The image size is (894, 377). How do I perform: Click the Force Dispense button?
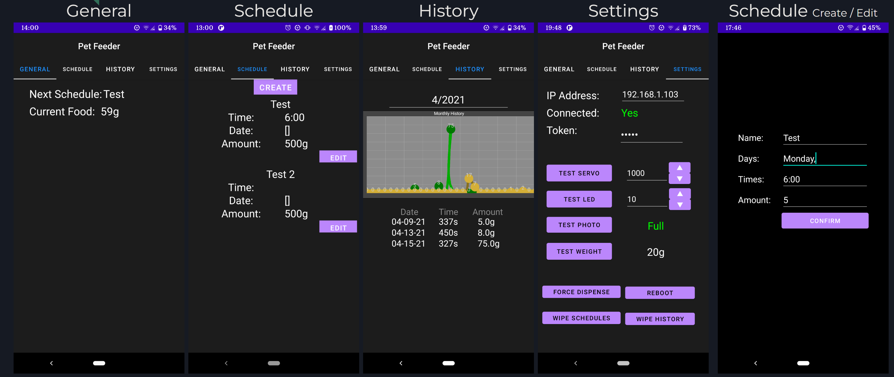pyautogui.click(x=581, y=292)
